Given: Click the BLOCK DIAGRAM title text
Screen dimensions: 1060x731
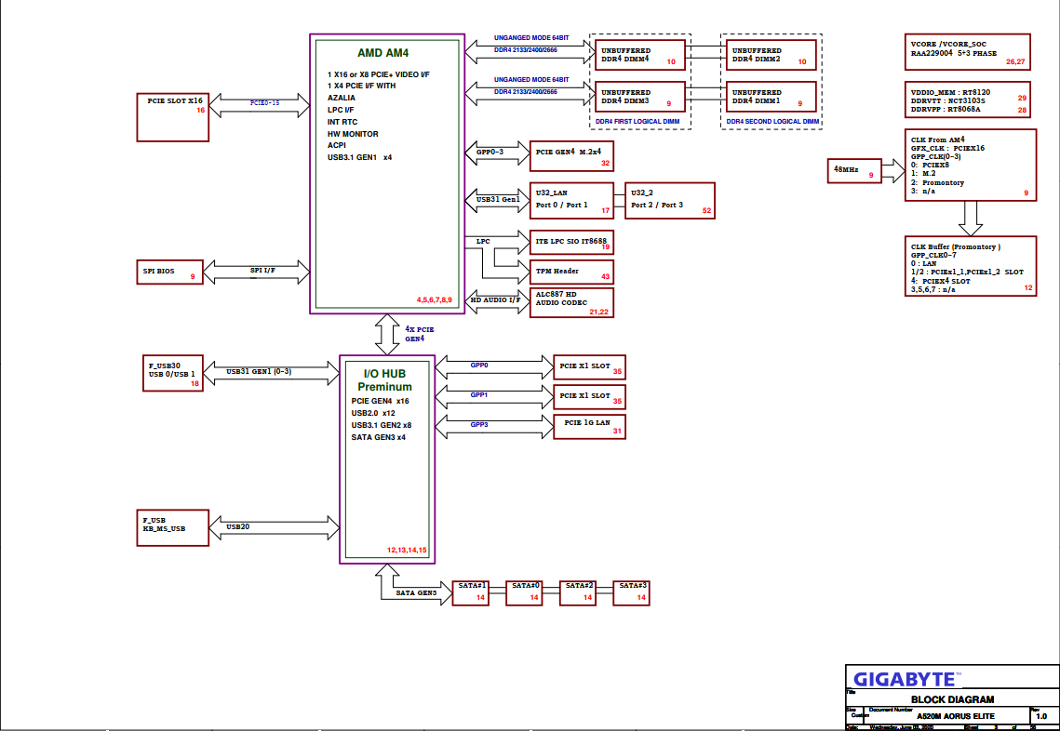Looking at the screenshot, I should point(953,699).
